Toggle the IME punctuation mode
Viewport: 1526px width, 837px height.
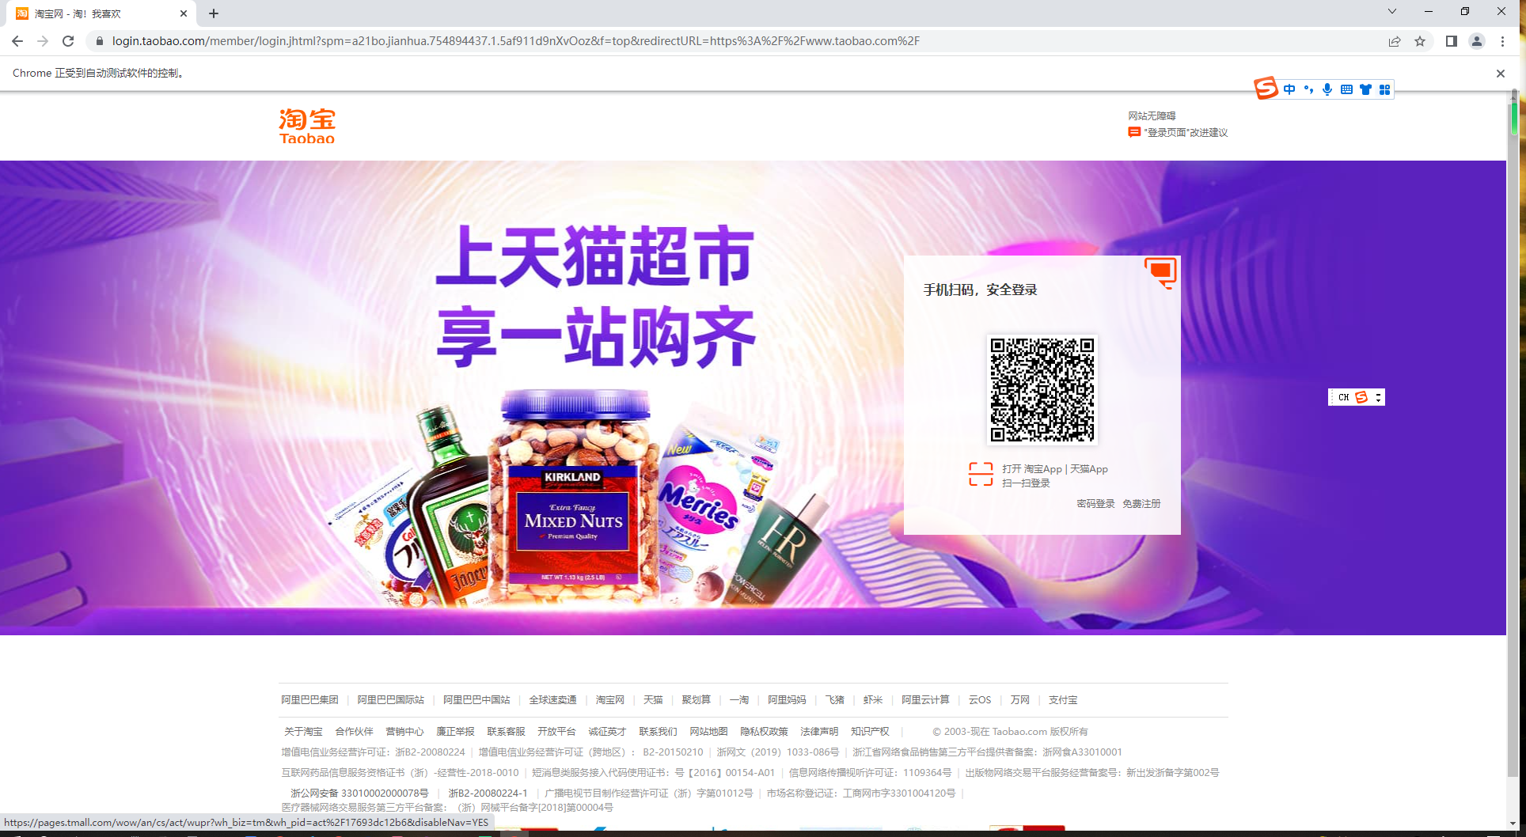pos(1308,89)
